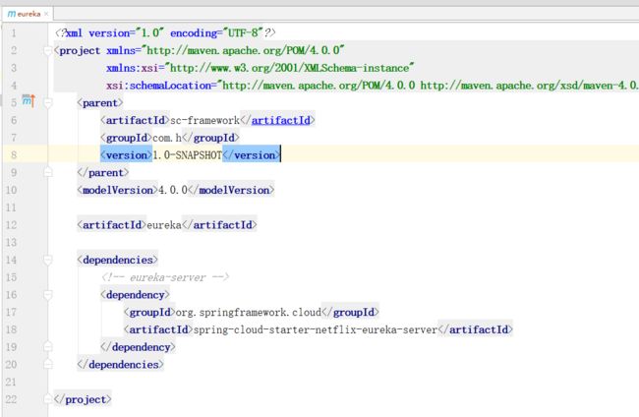The height and width of the screenshot is (417, 639).
Task: Click on modelVersion value 4.0.0
Action: point(173,190)
